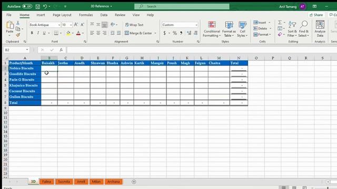Toggle Underline formatting
The image size is (337, 189).
pos(44,33)
